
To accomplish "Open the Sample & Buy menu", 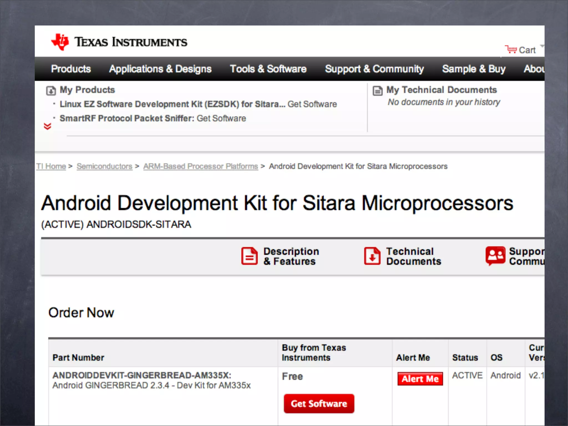I will click(474, 69).
